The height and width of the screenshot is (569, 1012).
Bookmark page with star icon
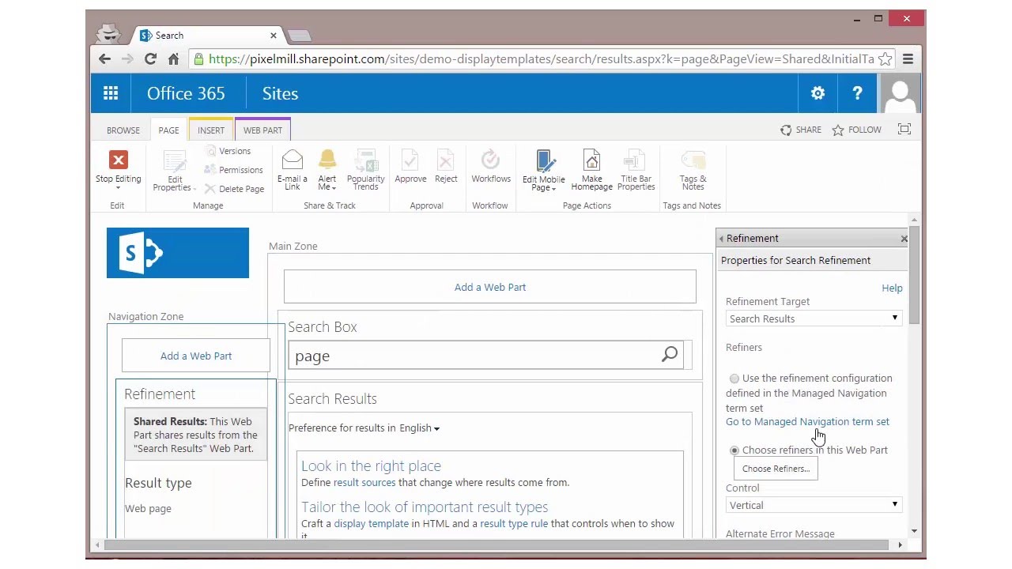click(885, 59)
